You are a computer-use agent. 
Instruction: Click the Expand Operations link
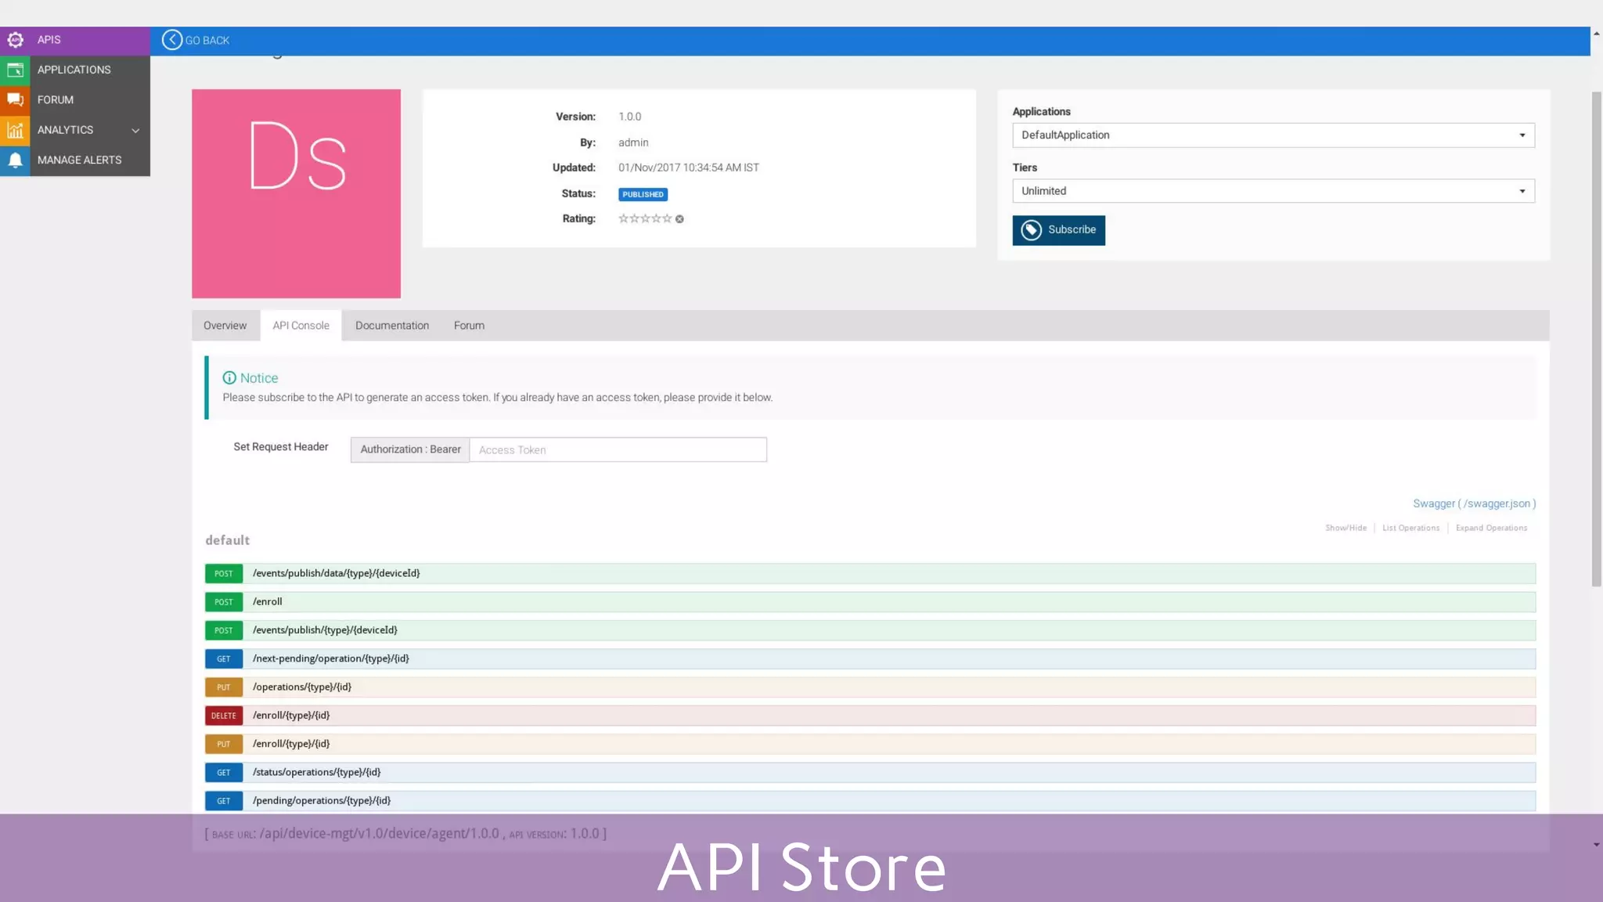click(1491, 528)
